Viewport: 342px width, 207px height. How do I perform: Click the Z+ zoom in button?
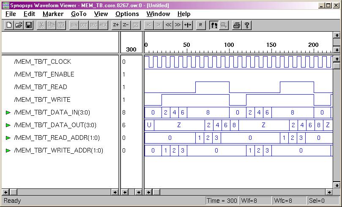pos(116,25)
